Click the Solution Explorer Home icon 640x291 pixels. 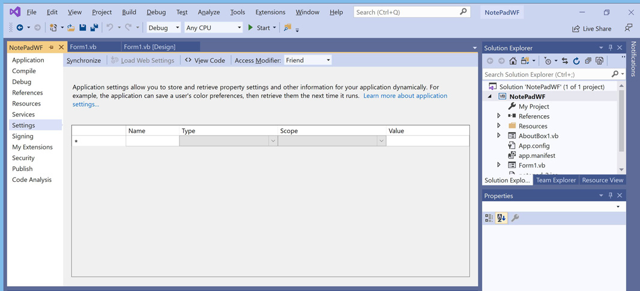[513, 61]
